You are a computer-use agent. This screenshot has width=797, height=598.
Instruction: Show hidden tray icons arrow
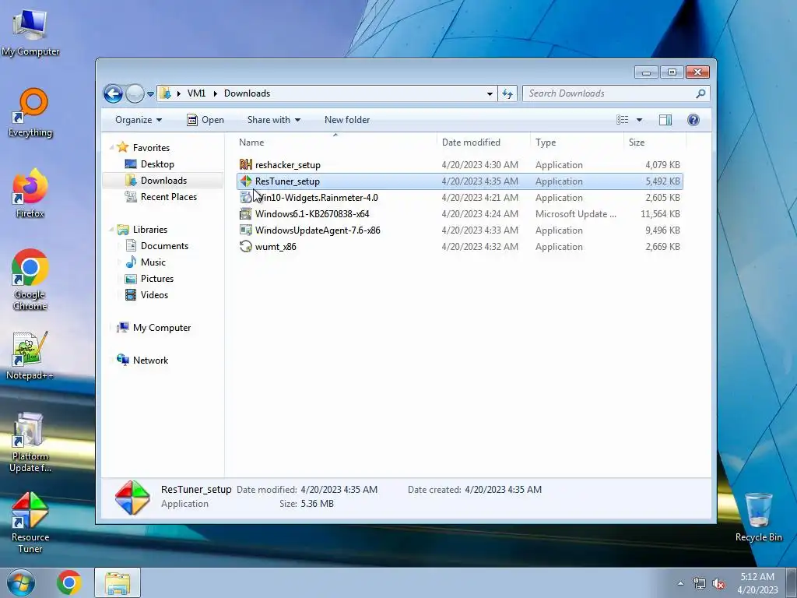680,583
